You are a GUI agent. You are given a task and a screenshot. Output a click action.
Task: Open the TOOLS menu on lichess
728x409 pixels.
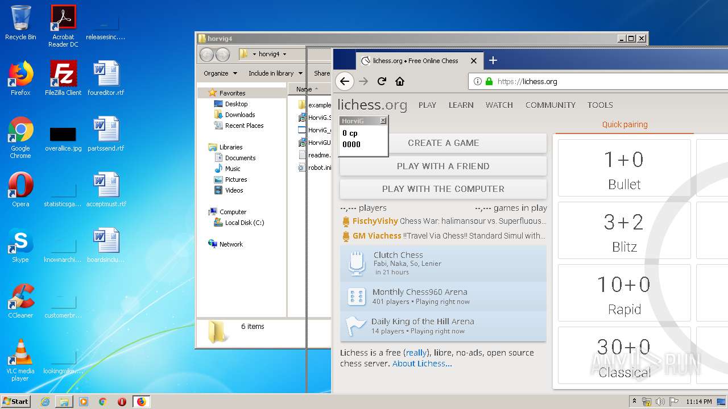(x=600, y=105)
